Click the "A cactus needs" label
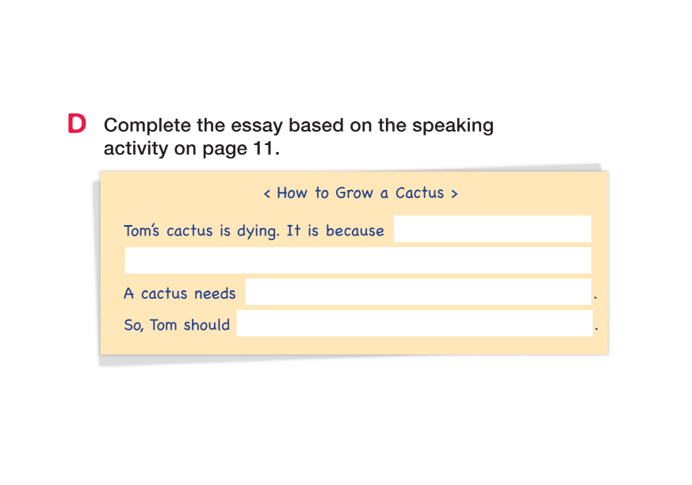The height and width of the screenshot is (485, 692). pyautogui.click(x=180, y=294)
